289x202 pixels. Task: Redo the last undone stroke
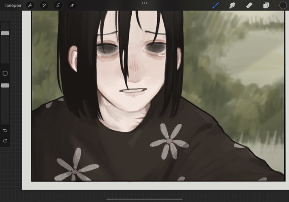click(x=5, y=141)
